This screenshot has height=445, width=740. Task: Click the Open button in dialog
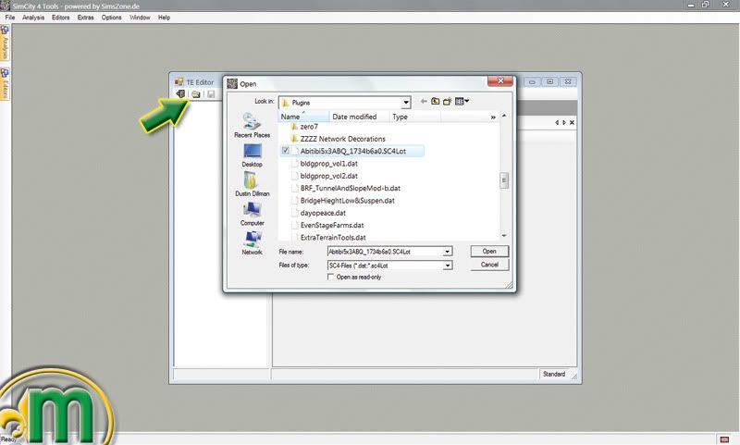[x=489, y=251]
